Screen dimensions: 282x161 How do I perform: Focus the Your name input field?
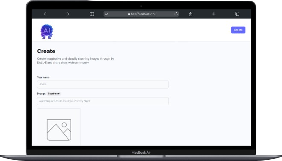click(x=103, y=84)
